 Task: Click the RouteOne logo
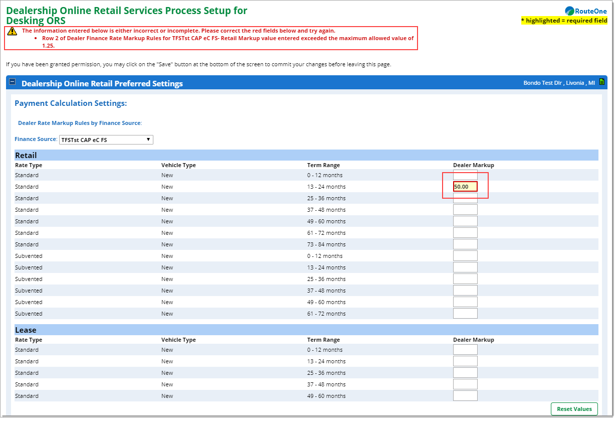pos(586,11)
